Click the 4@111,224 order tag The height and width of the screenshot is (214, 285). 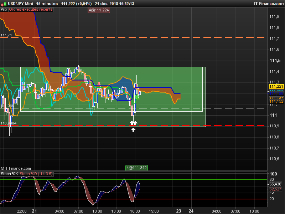tap(99, 10)
